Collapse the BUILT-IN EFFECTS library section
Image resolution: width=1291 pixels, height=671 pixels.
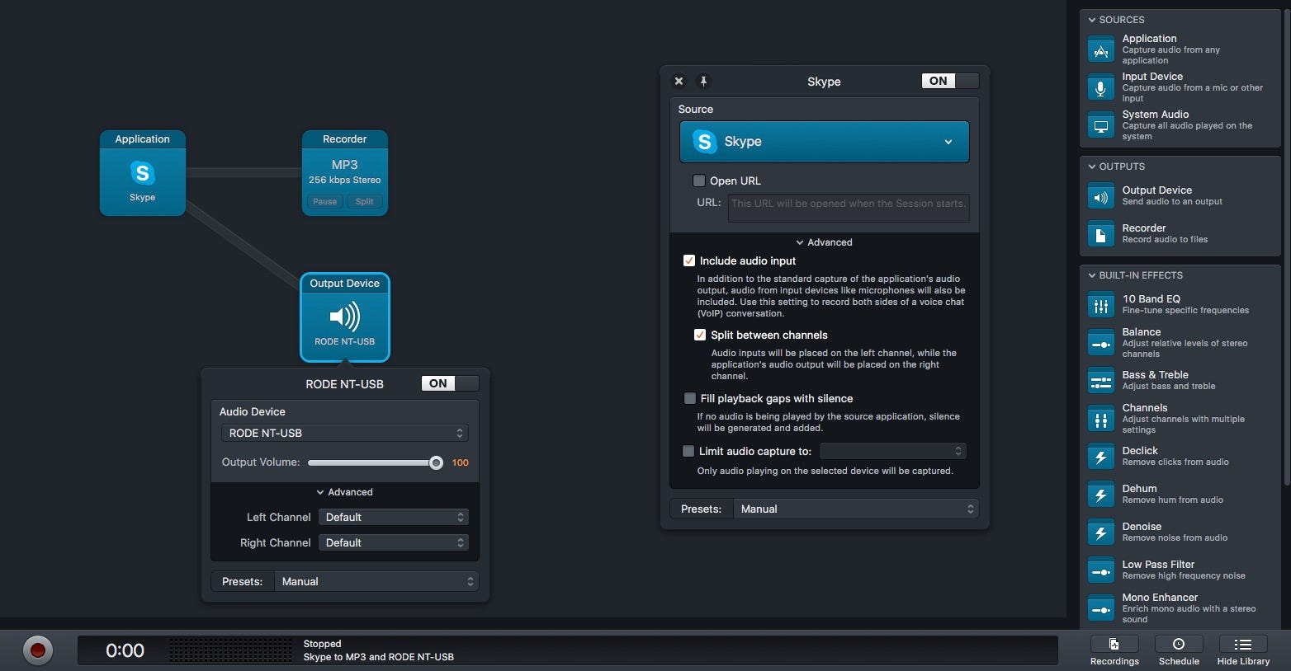point(1092,275)
